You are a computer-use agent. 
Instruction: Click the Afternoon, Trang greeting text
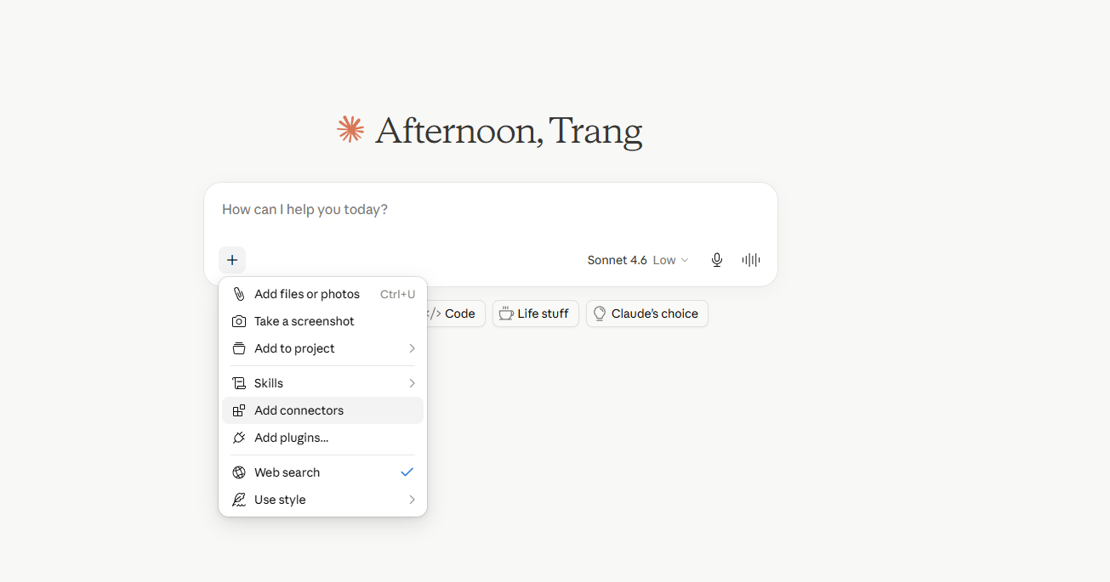tap(509, 131)
